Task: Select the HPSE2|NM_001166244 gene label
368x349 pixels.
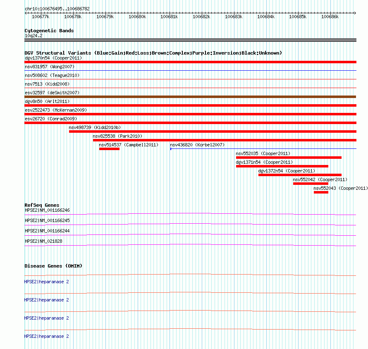Action: pos(47,231)
